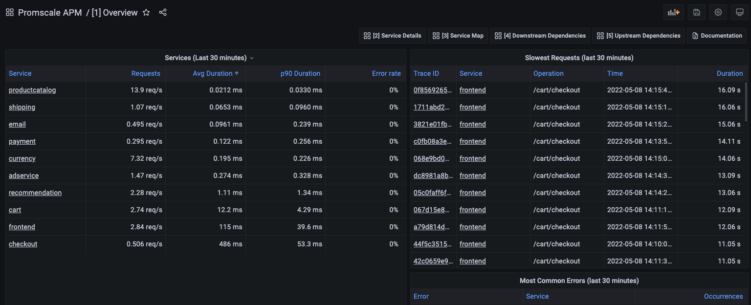751x305 pixels.
Task: Open the Upstream Dependencies dashboard
Action: [638, 36]
